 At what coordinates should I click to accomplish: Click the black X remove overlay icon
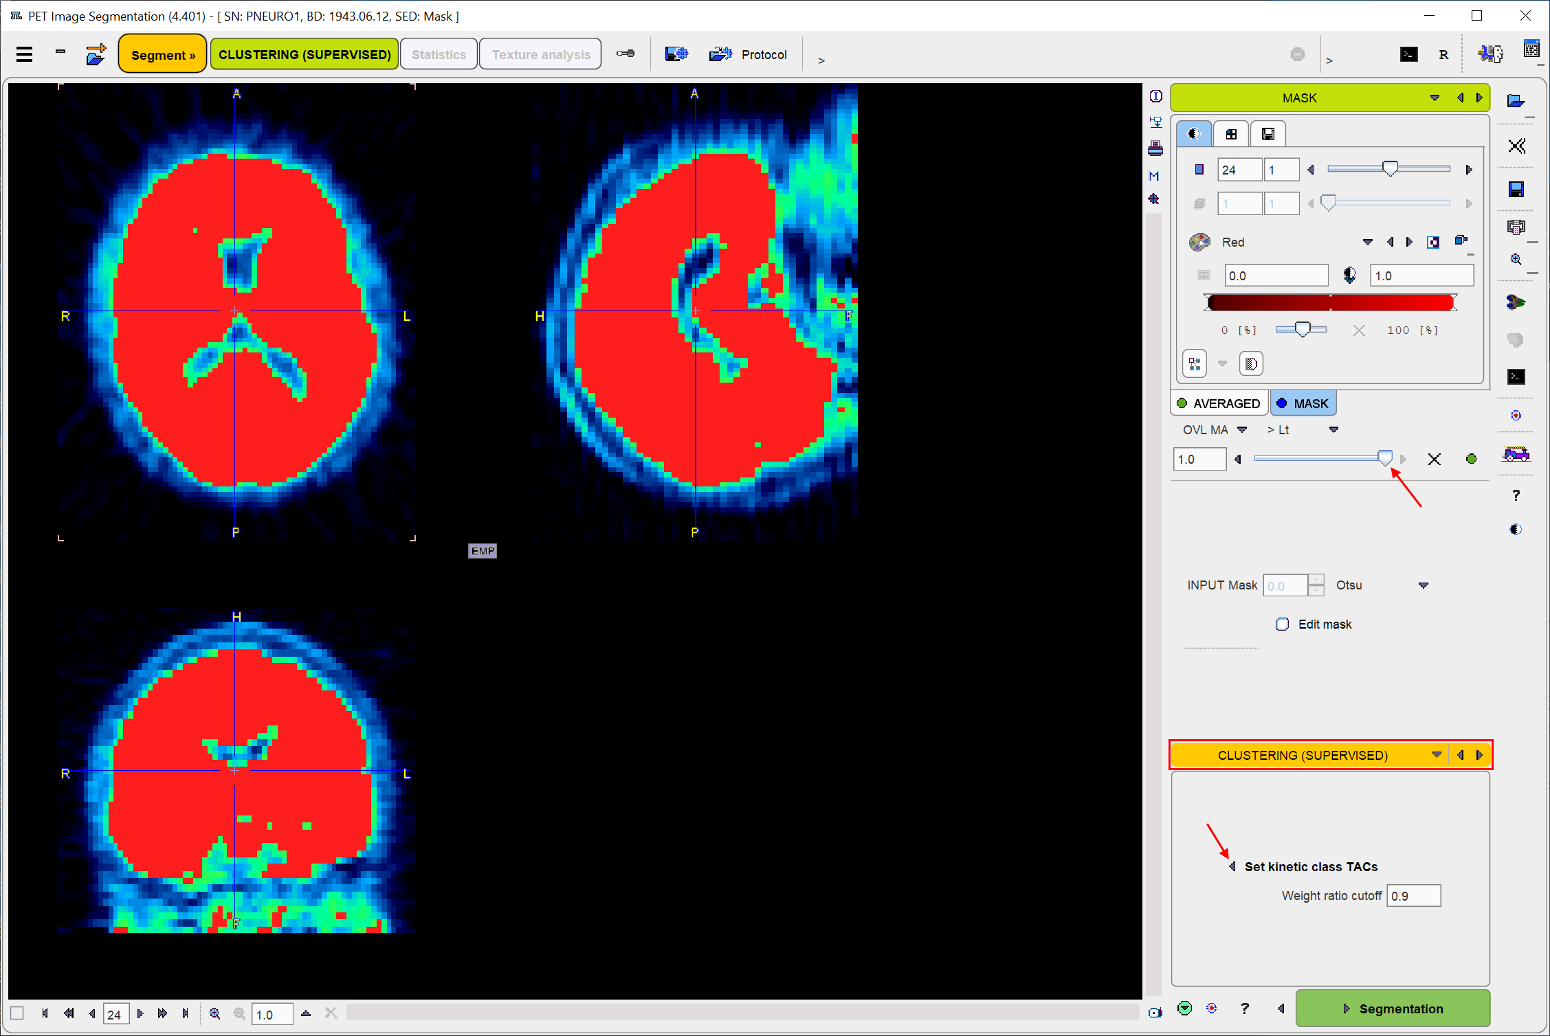pos(1434,459)
